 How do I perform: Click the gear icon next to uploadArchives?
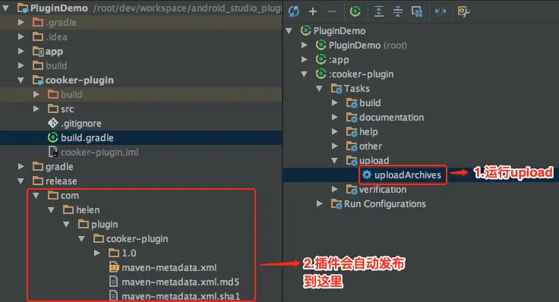click(367, 175)
